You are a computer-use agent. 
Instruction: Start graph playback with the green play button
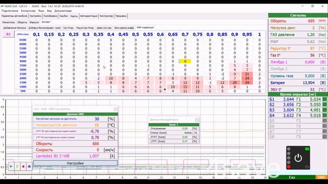[x=11, y=167]
